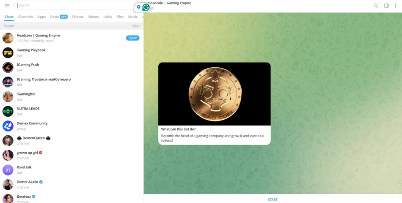Click the search icon in chat header
This screenshot has width=402, height=203.
point(376,5)
